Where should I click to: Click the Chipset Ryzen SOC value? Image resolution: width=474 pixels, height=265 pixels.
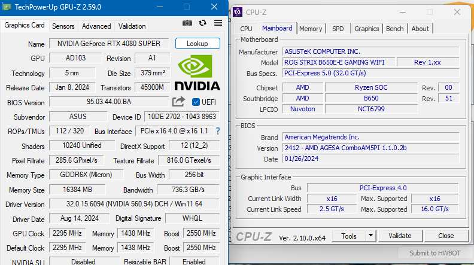[x=371, y=87]
